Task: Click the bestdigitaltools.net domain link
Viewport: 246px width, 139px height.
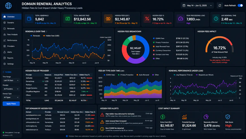Action: click(x=32, y=119)
